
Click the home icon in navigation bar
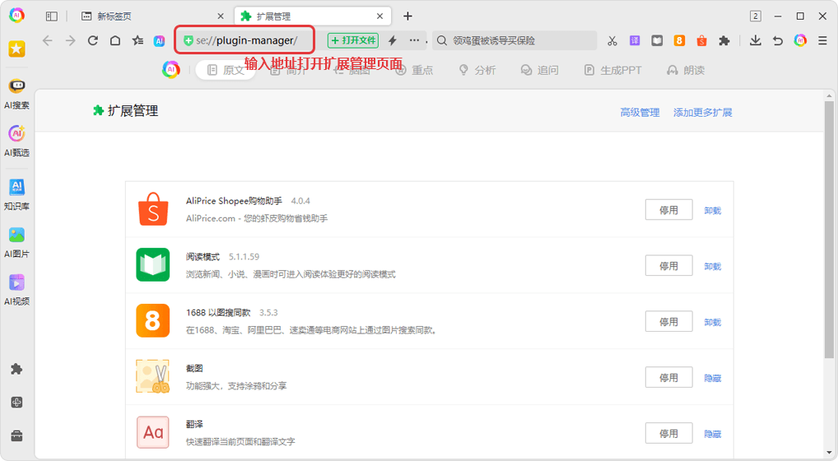tap(115, 40)
